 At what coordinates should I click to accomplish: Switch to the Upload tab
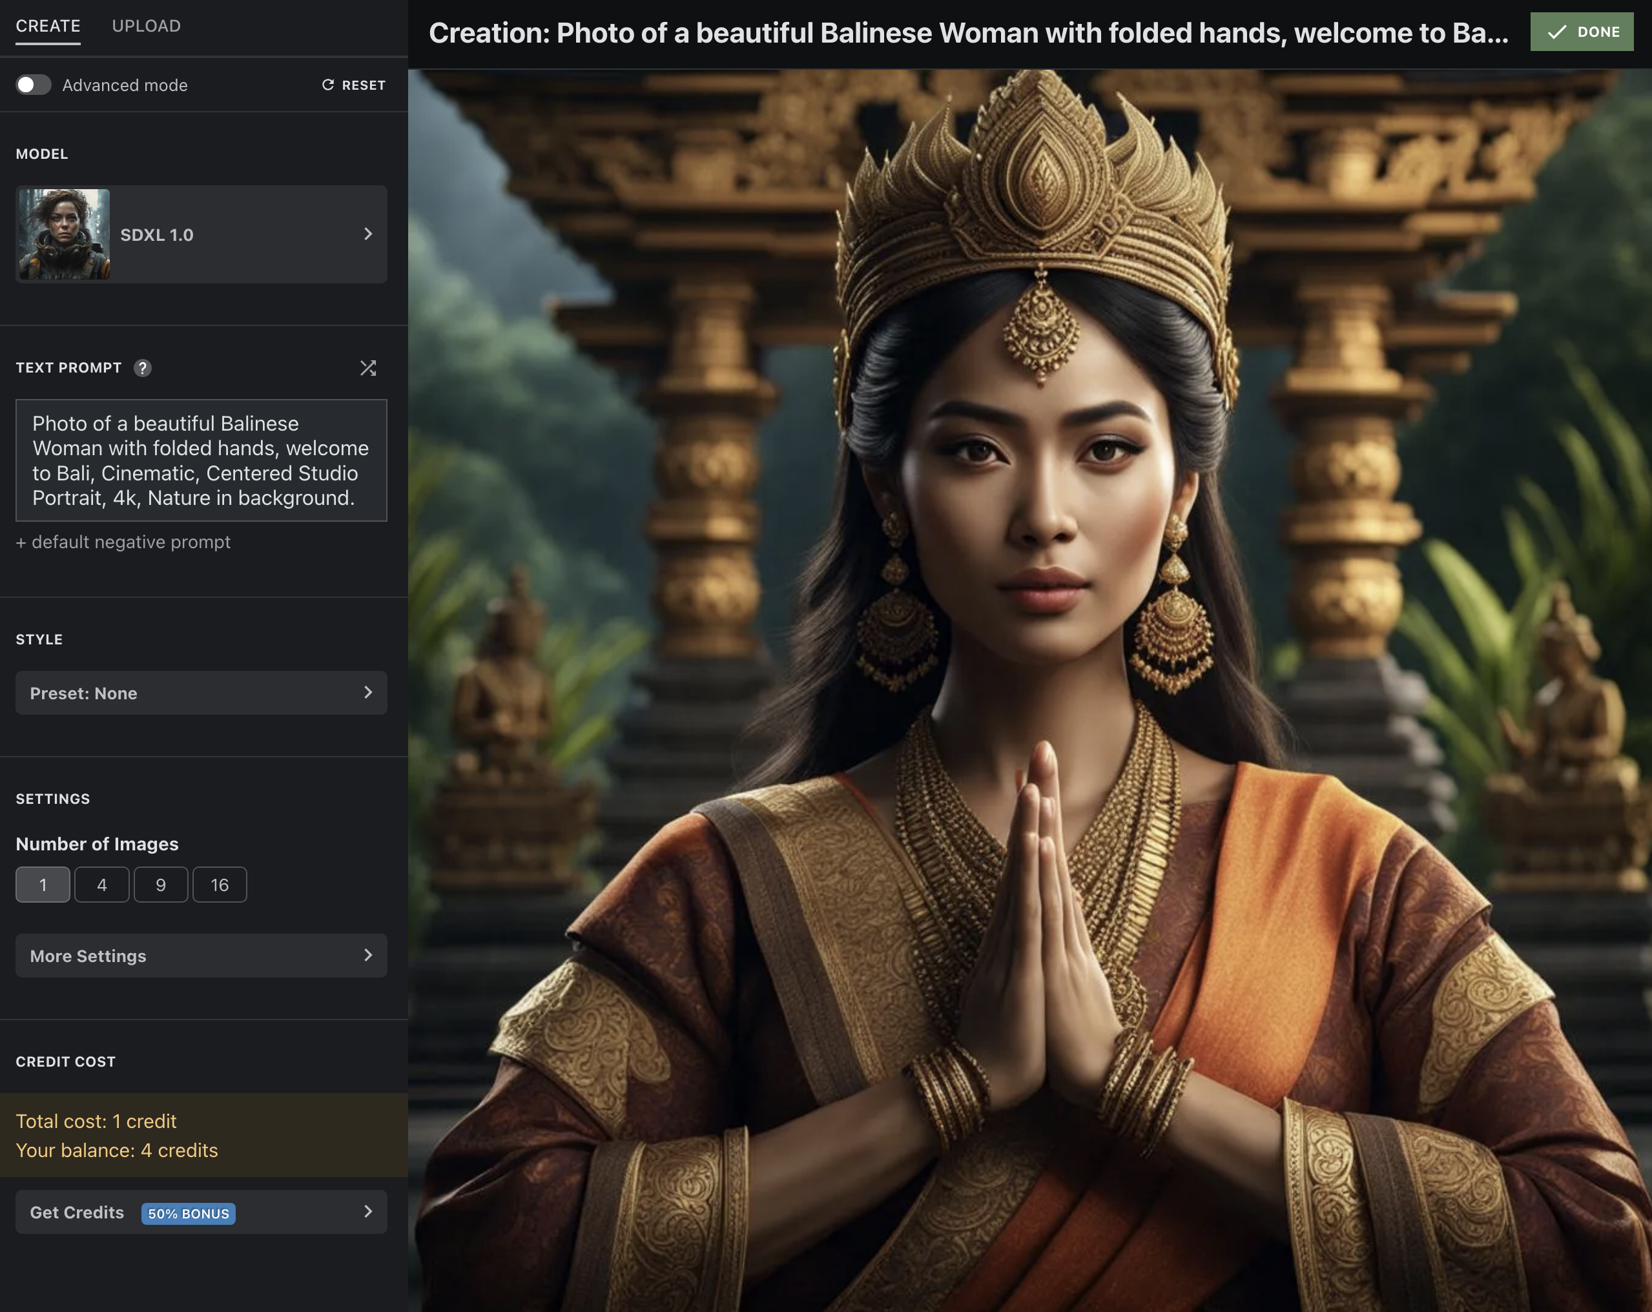(147, 26)
